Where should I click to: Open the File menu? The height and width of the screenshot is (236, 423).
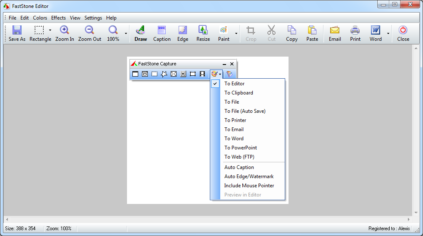click(x=12, y=18)
